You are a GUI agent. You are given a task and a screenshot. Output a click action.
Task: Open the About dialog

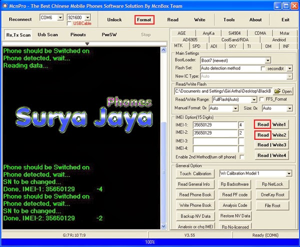click(255, 19)
